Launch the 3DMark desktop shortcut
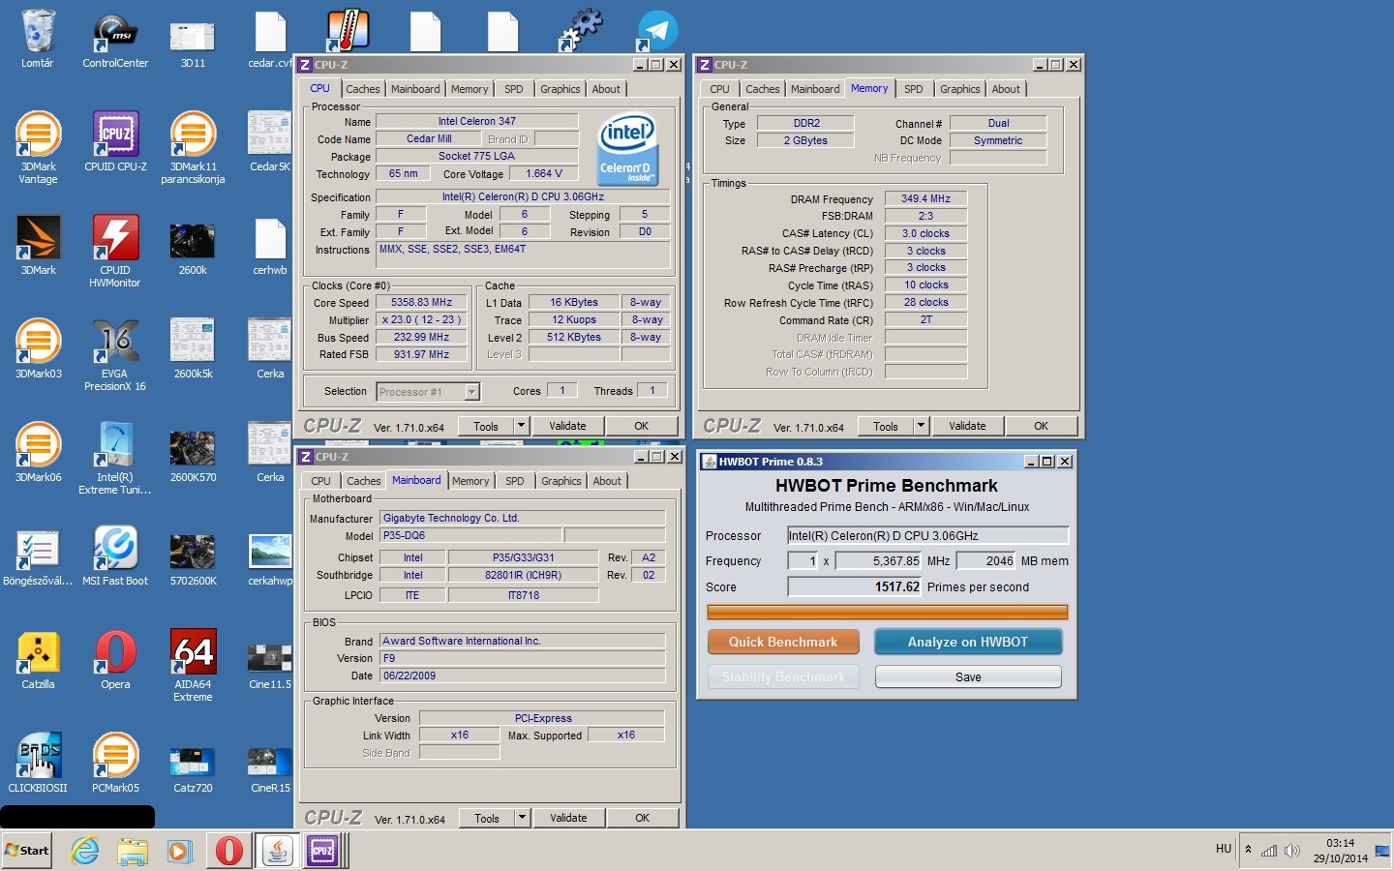The image size is (1394, 871). 38,237
